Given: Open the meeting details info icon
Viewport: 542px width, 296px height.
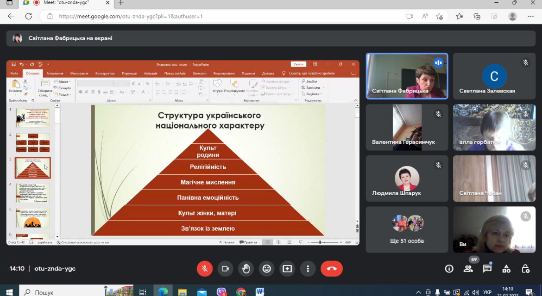Looking at the screenshot, I should click(x=449, y=269).
